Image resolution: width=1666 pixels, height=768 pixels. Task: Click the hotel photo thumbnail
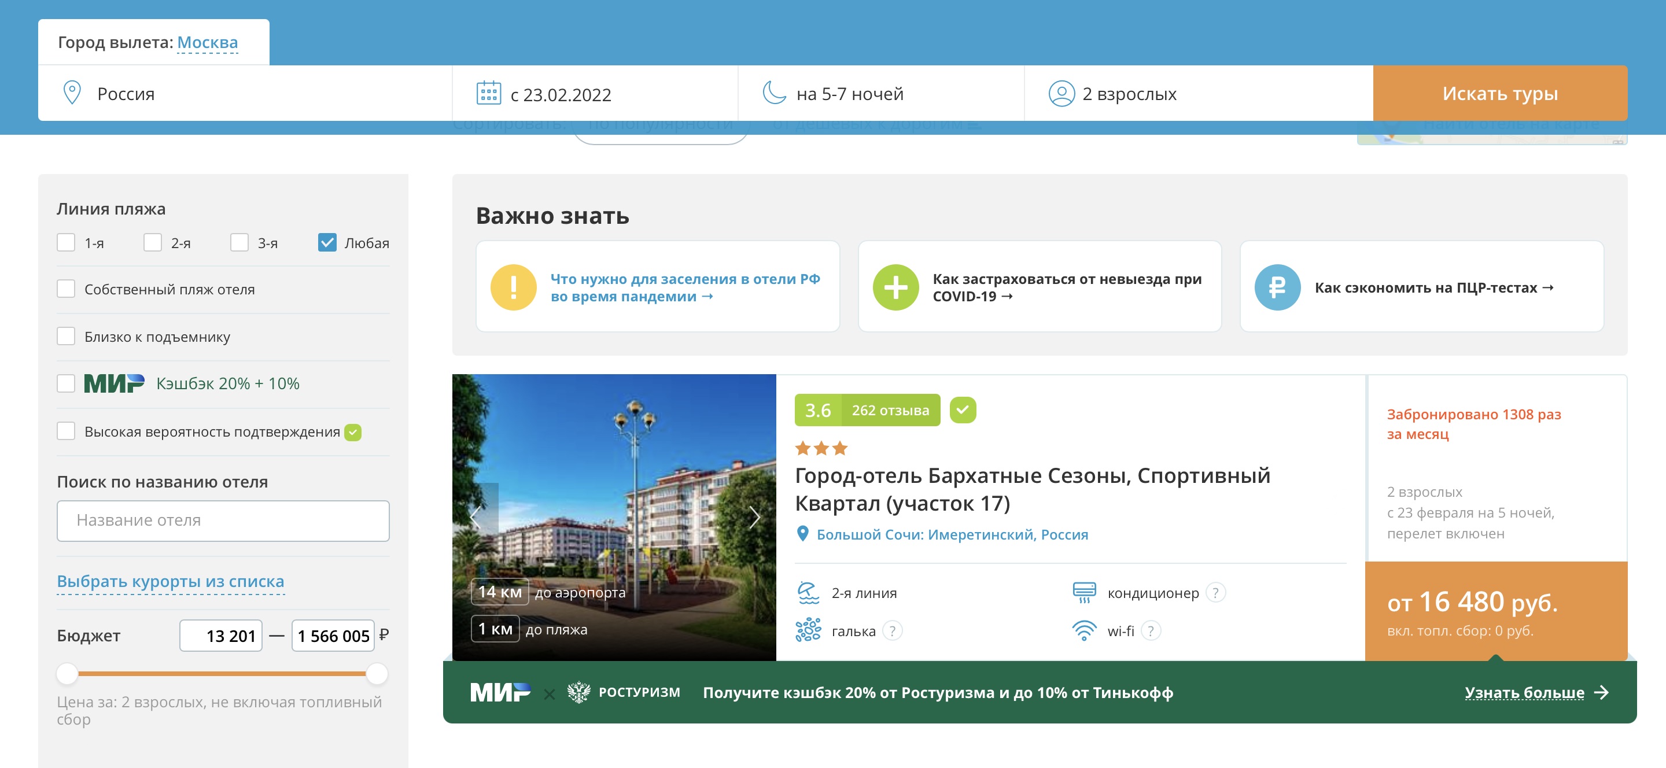point(614,516)
